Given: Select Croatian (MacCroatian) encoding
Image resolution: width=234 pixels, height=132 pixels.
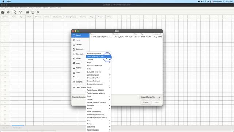Looking at the screenshot, I should pyautogui.click(x=98, y=84).
